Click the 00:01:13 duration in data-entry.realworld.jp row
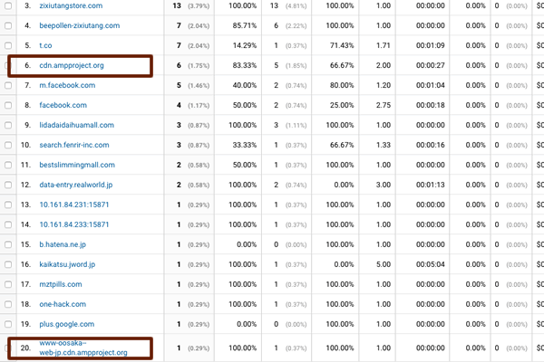This screenshot has height=362, width=544. (430, 185)
